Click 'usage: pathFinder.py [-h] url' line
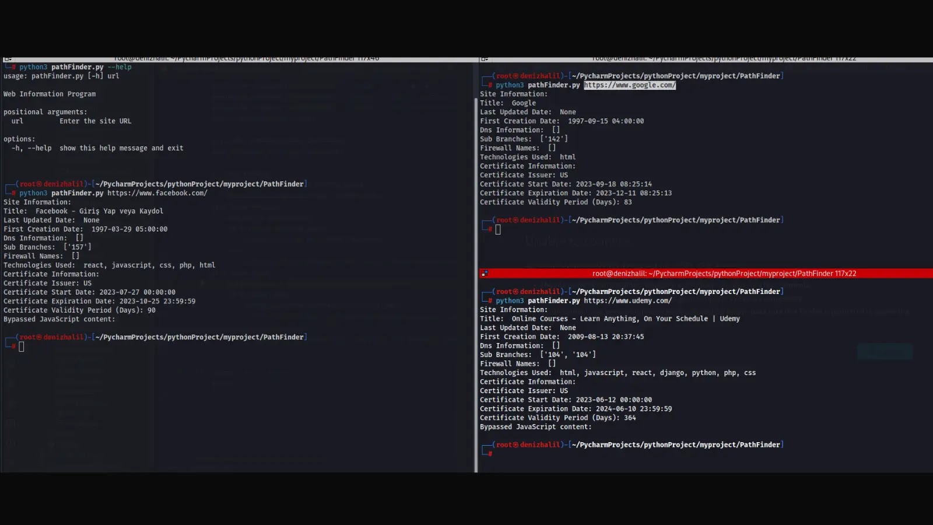This screenshot has height=525, width=933. pyautogui.click(x=61, y=76)
